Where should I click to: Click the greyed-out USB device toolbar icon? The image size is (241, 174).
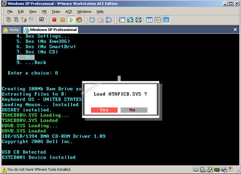pyautogui.click(x=31, y=19)
